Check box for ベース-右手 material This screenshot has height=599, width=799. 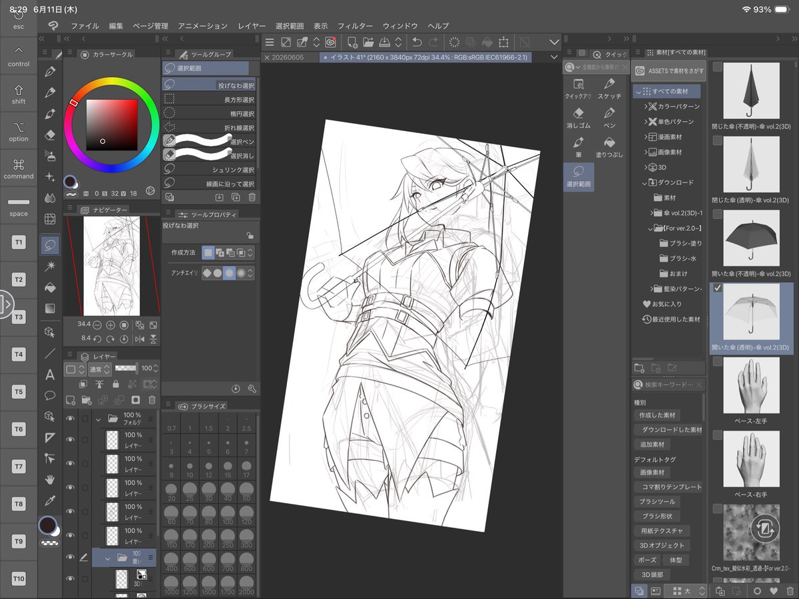pyautogui.click(x=718, y=435)
